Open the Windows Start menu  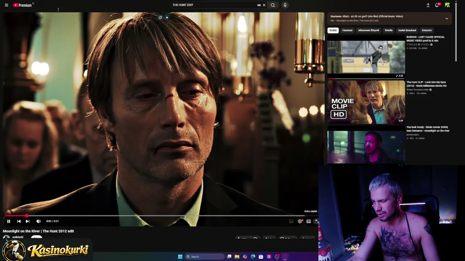[x=180, y=257]
